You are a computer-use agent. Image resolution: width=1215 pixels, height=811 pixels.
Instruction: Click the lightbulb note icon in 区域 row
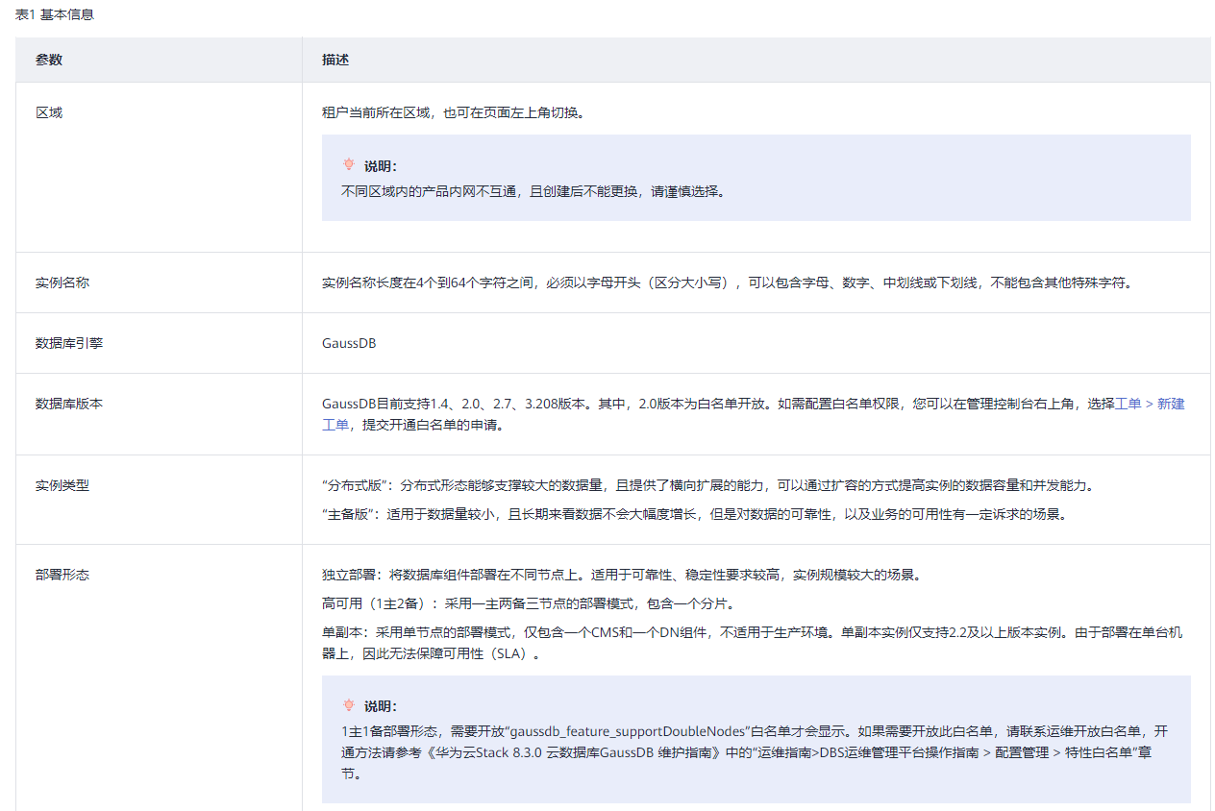click(349, 165)
